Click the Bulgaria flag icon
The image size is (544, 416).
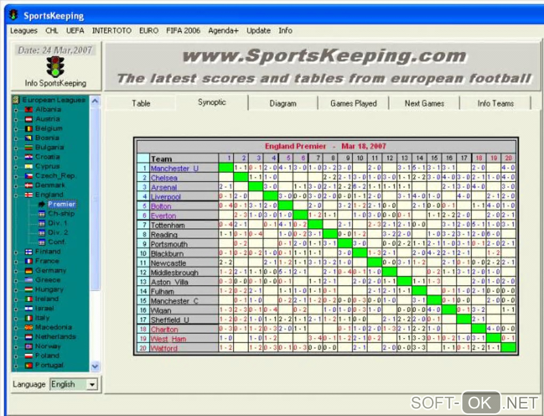(29, 147)
